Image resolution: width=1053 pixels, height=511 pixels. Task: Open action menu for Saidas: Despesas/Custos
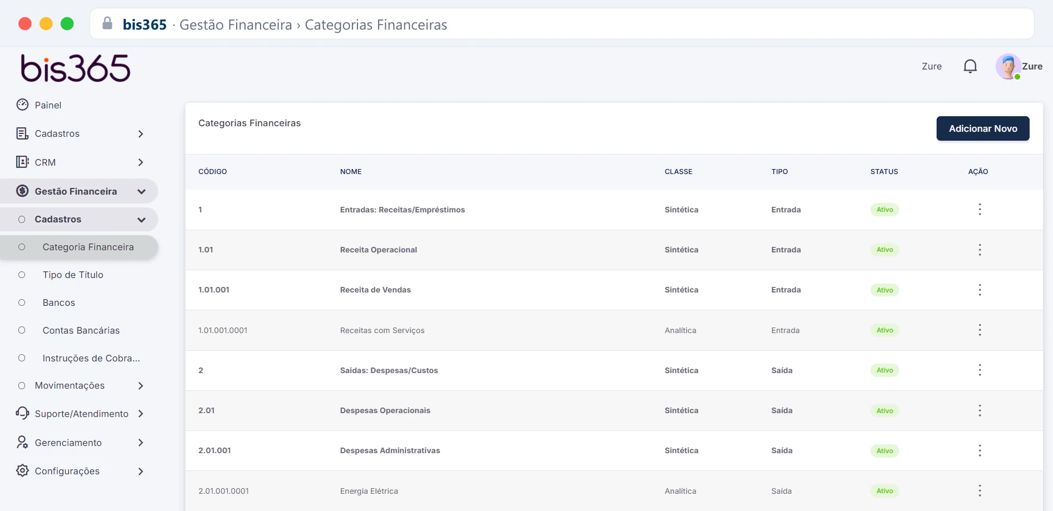point(980,370)
